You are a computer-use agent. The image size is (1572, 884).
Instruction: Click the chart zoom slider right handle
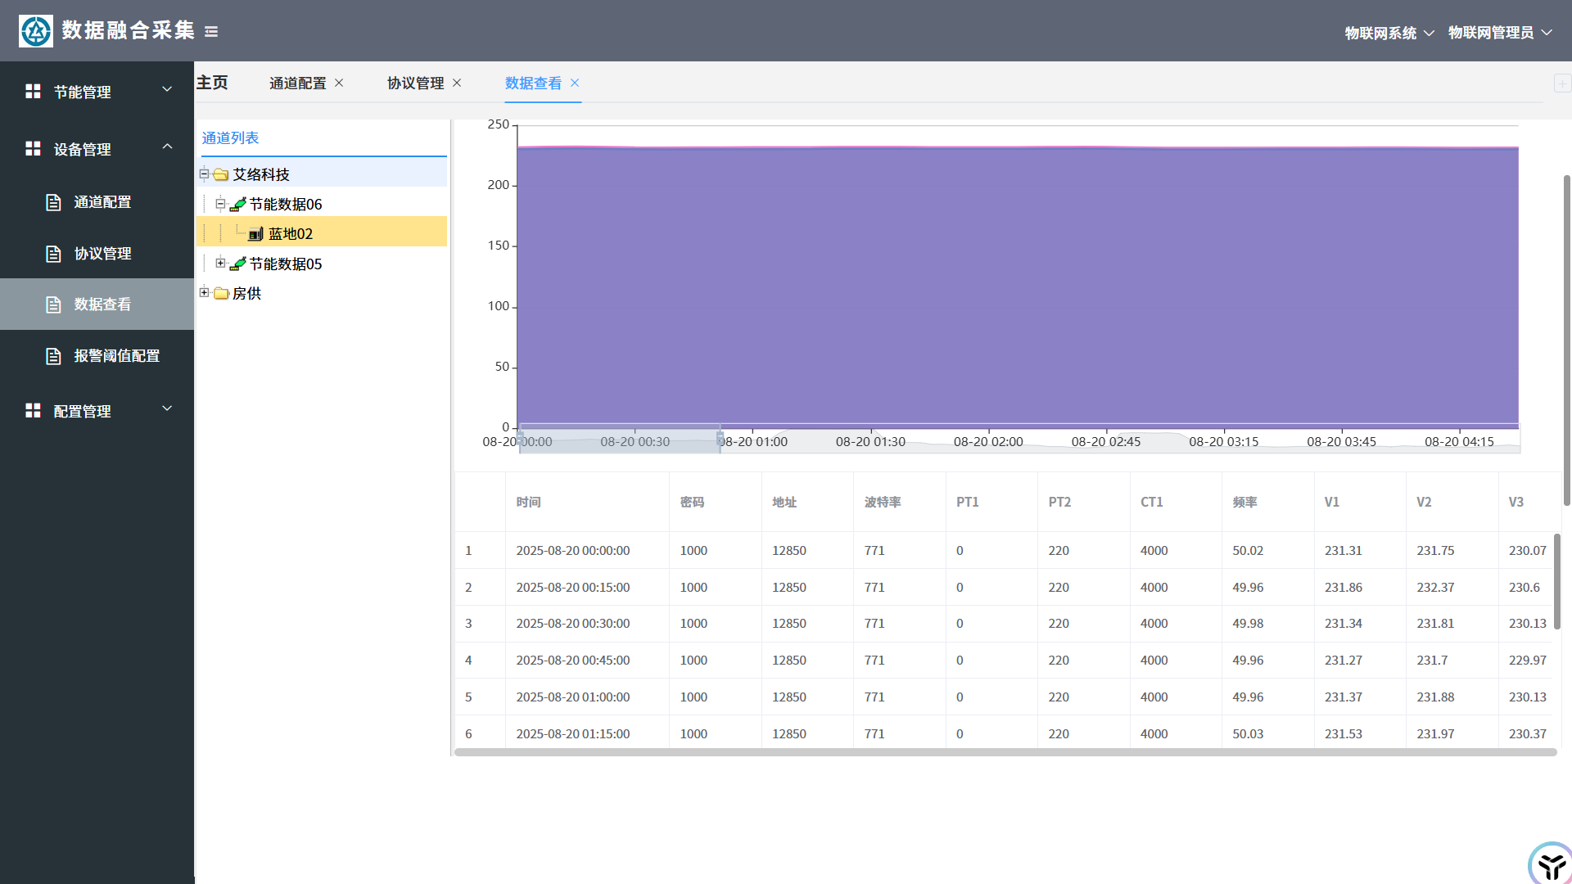pos(720,440)
